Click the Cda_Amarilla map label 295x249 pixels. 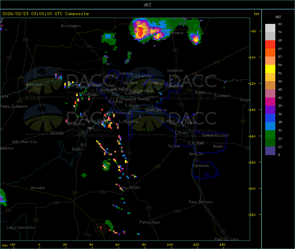[25, 142]
